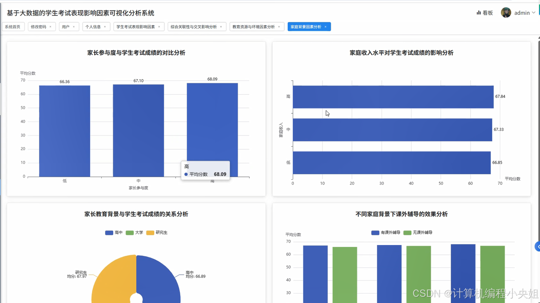The image size is (540, 303).
Task: Click the system title 基于大数据的学生考试表现影响因素可视化分析系统
Action: pos(81,13)
